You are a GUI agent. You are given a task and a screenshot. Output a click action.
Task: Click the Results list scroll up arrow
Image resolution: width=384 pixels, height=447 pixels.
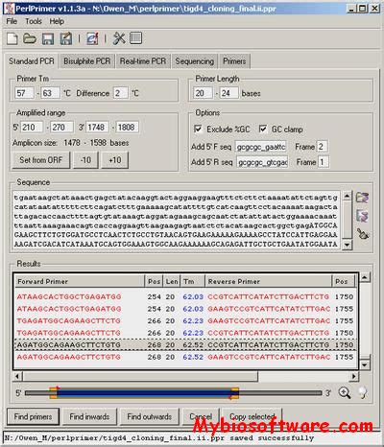point(365,277)
